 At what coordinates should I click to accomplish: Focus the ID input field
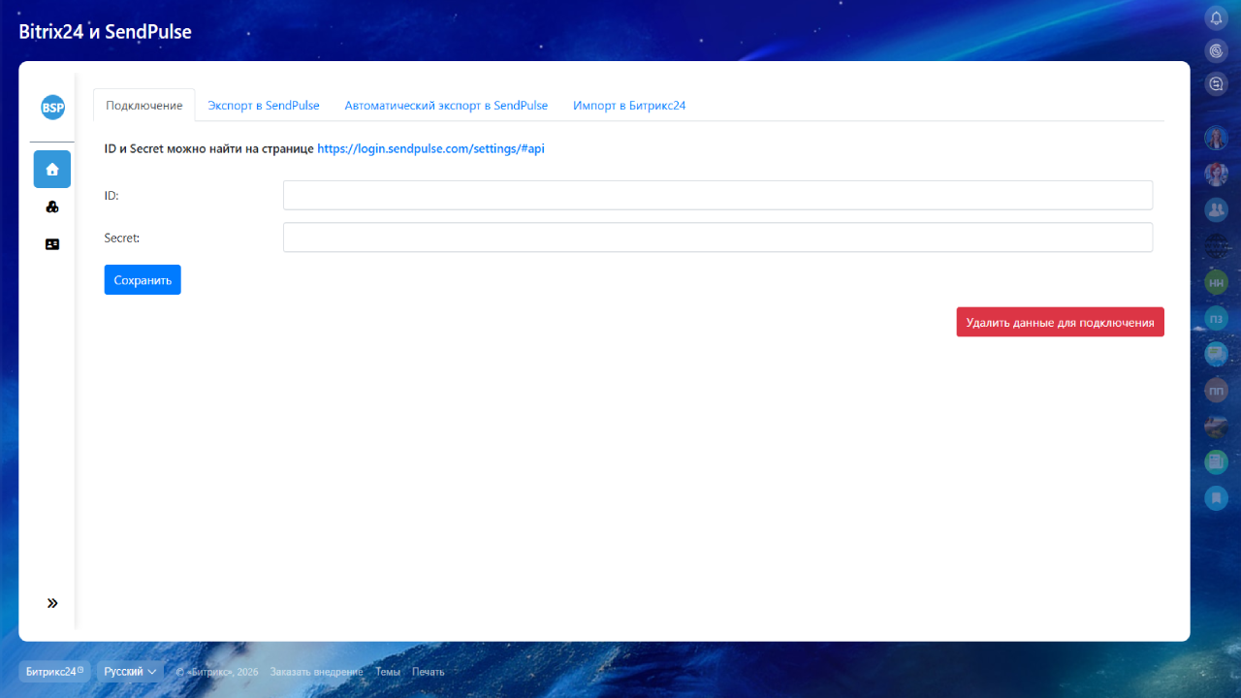(x=717, y=195)
